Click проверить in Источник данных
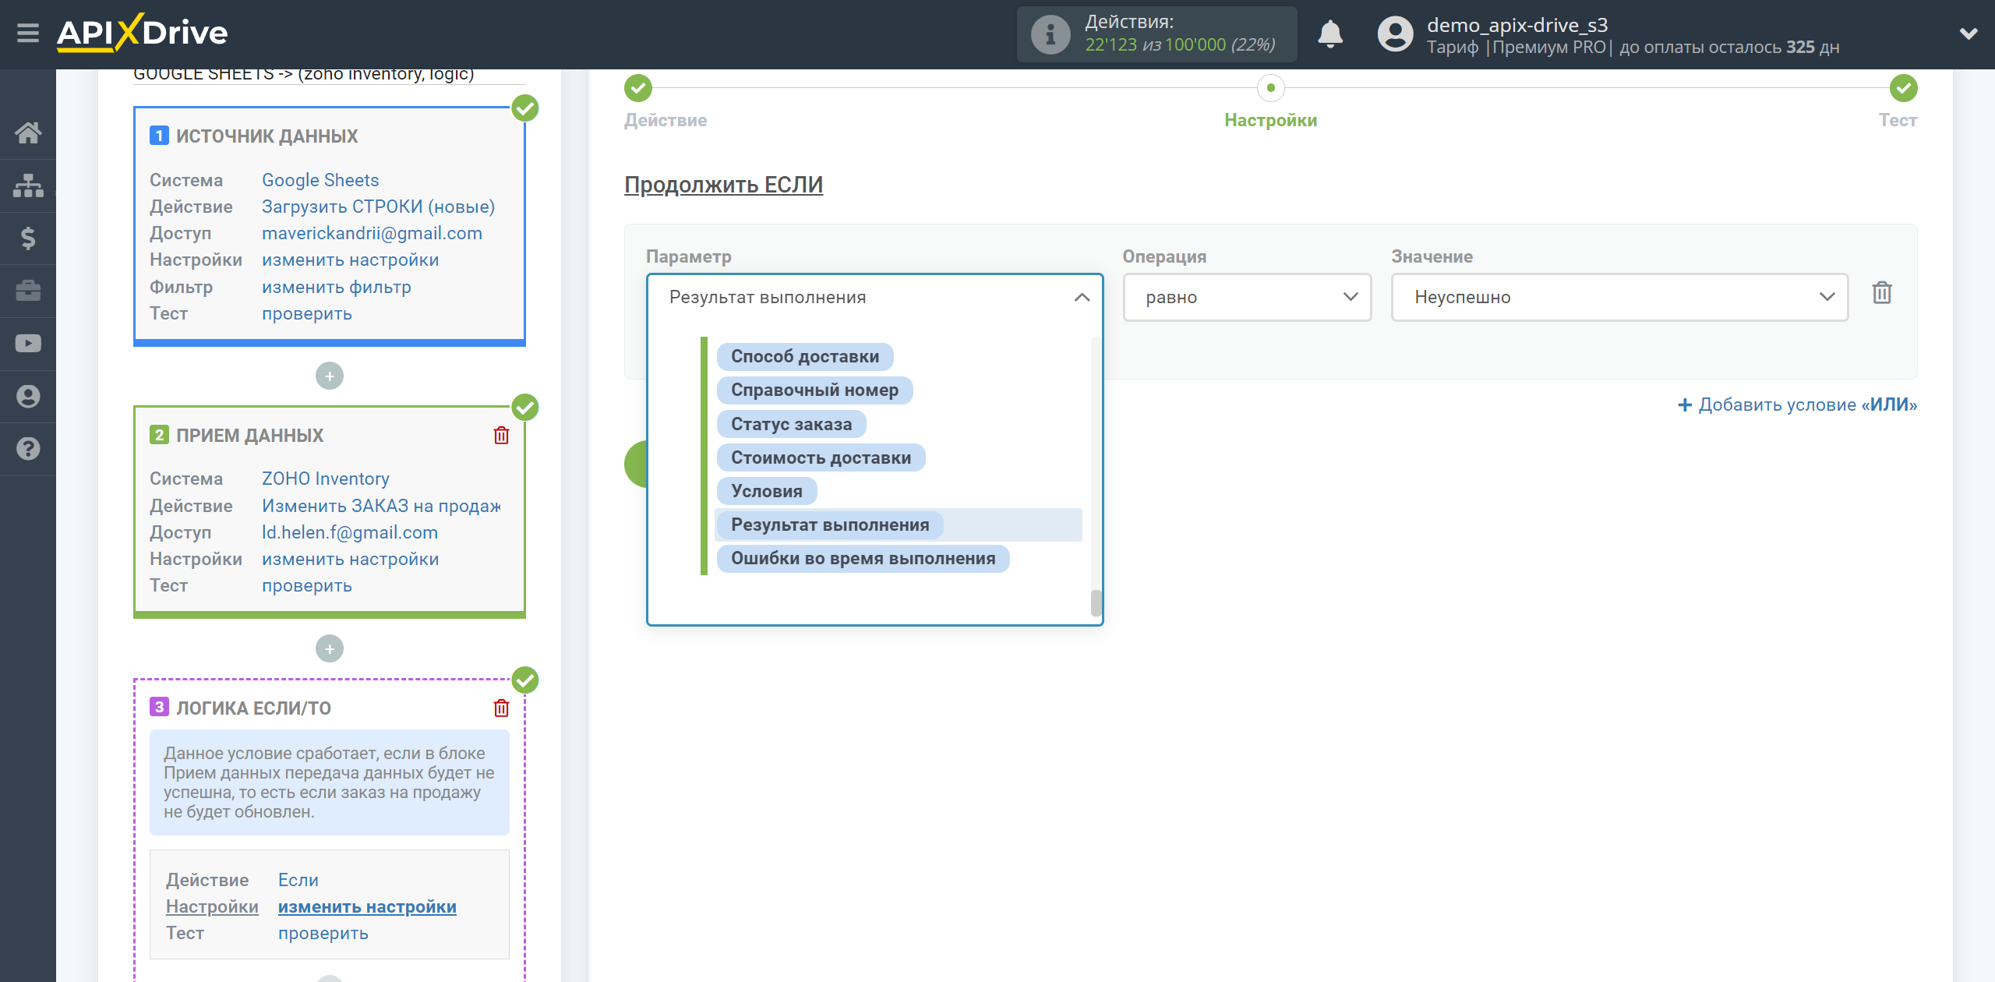 (x=306, y=313)
